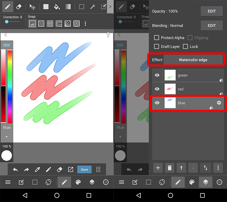Edit layer Blending mode
The width and height of the screenshot is (227, 202).
point(212,25)
